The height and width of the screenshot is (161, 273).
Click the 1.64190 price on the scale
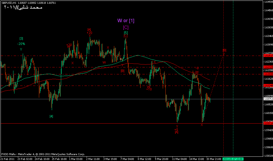[x=268, y=19]
